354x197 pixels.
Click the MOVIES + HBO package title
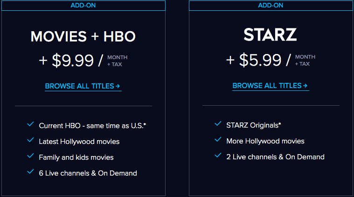tap(83, 36)
